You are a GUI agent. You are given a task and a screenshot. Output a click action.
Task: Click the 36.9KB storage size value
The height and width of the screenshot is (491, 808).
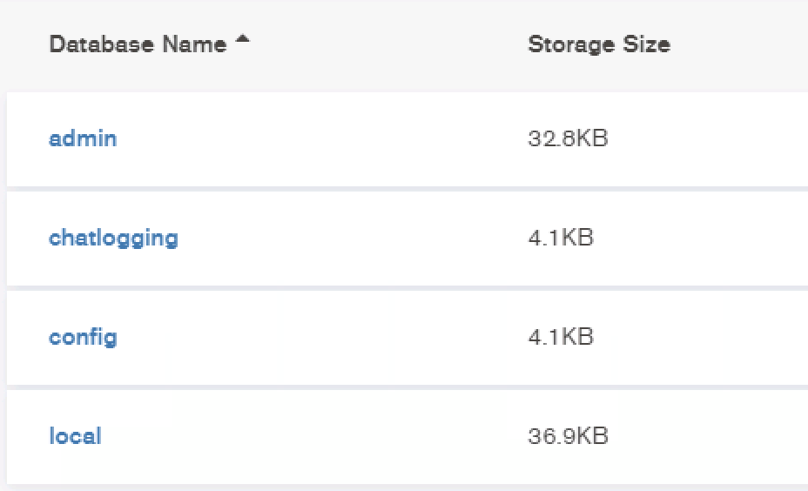(568, 436)
